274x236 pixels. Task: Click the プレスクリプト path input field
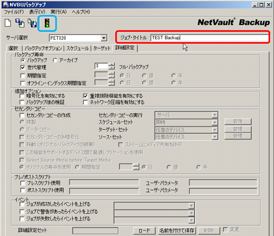(x=104, y=183)
